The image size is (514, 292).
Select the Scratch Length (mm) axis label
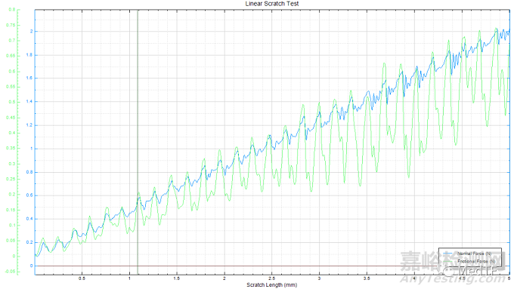point(272,284)
